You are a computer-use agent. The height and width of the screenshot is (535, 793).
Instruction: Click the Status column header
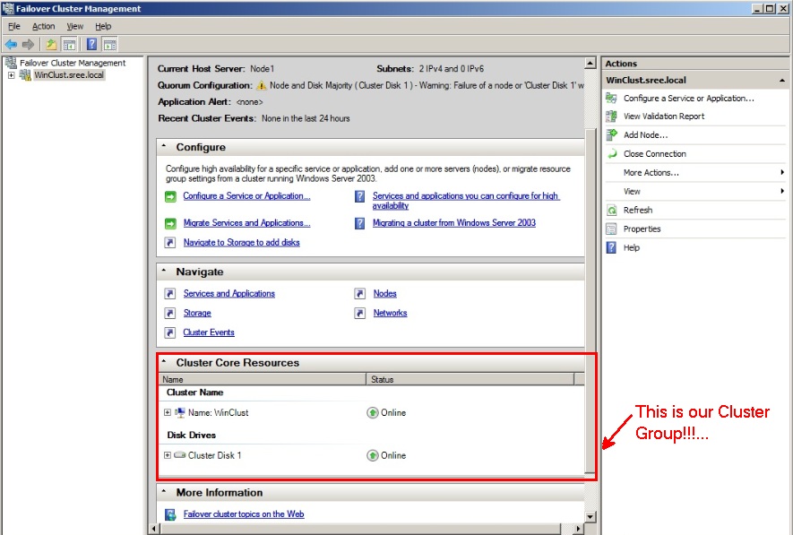pyautogui.click(x=470, y=380)
